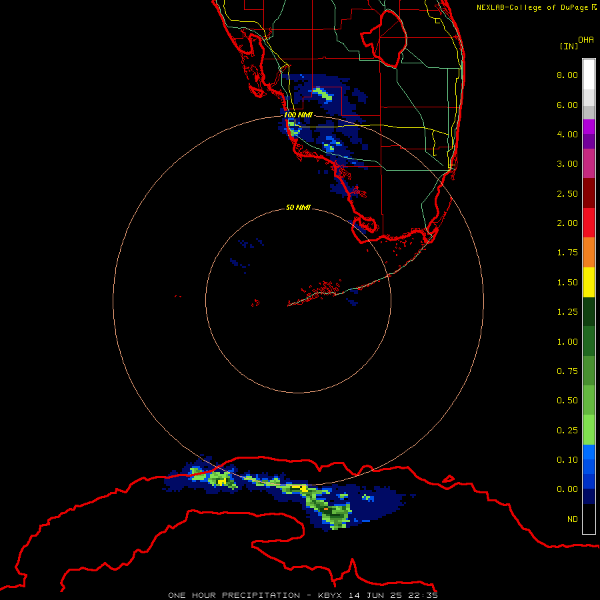Pick the white swatch atop the legend
The image size is (600, 600).
pyautogui.click(x=589, y=75)
